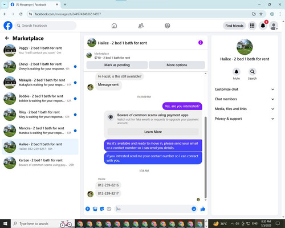Viewport: 285px width, 228px height.
Task: Open the Chrome three-dot menu
Action: (x=280, y=14)
